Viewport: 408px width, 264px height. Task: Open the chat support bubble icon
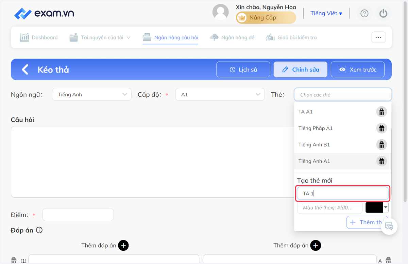pos(389,226)
